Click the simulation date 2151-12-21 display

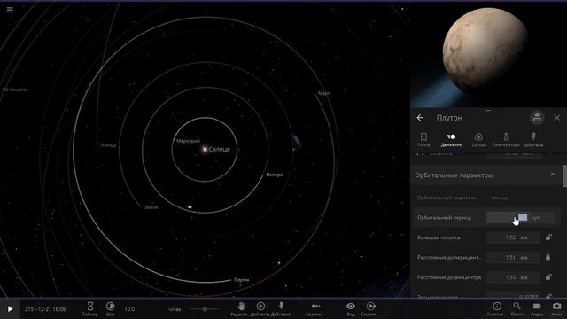tap(45, 309)
